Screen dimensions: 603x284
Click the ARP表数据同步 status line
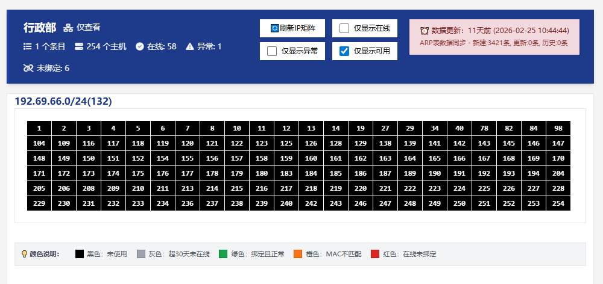494,43
